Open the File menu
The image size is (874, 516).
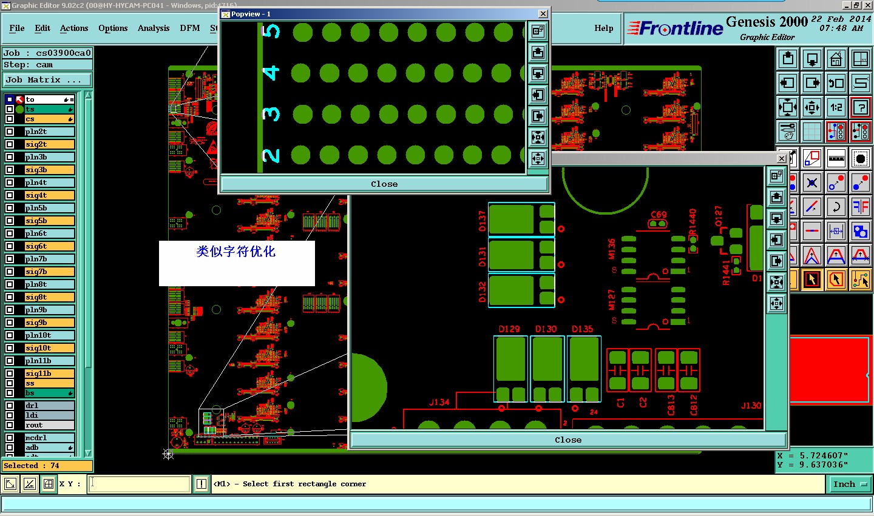[x=17, y=28]
